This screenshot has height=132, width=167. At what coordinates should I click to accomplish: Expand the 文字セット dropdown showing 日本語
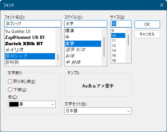point(98,111)
